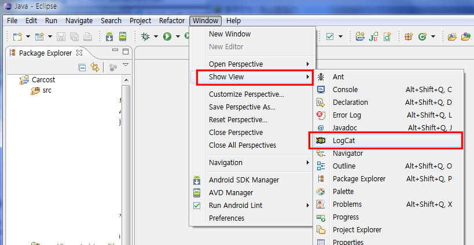This screenshot has width=474, height=245.
Task: Open Package Explorer view menu triangle
Action: [125, 65]
